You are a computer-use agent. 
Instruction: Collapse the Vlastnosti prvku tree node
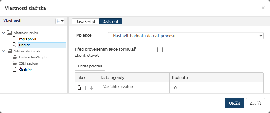pos(4,33)
